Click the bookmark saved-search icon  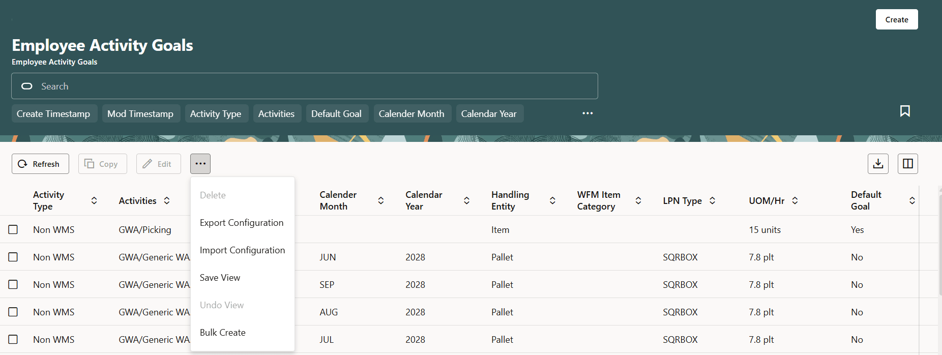(x=905, y=111)
